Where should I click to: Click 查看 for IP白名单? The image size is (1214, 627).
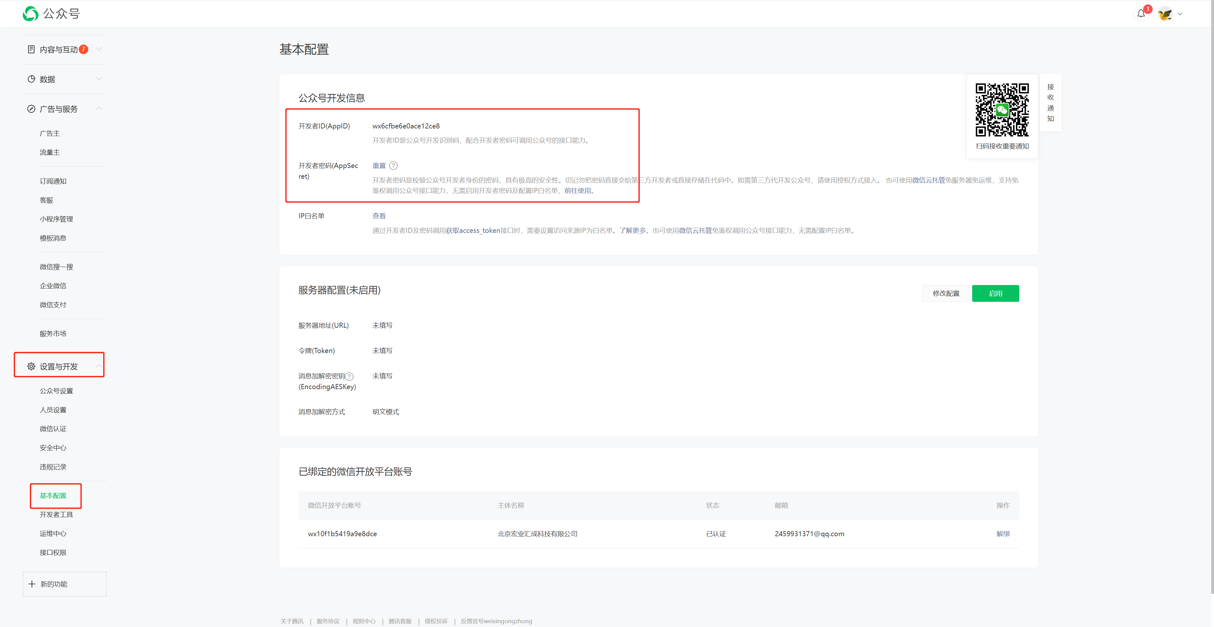pos(379,216)
